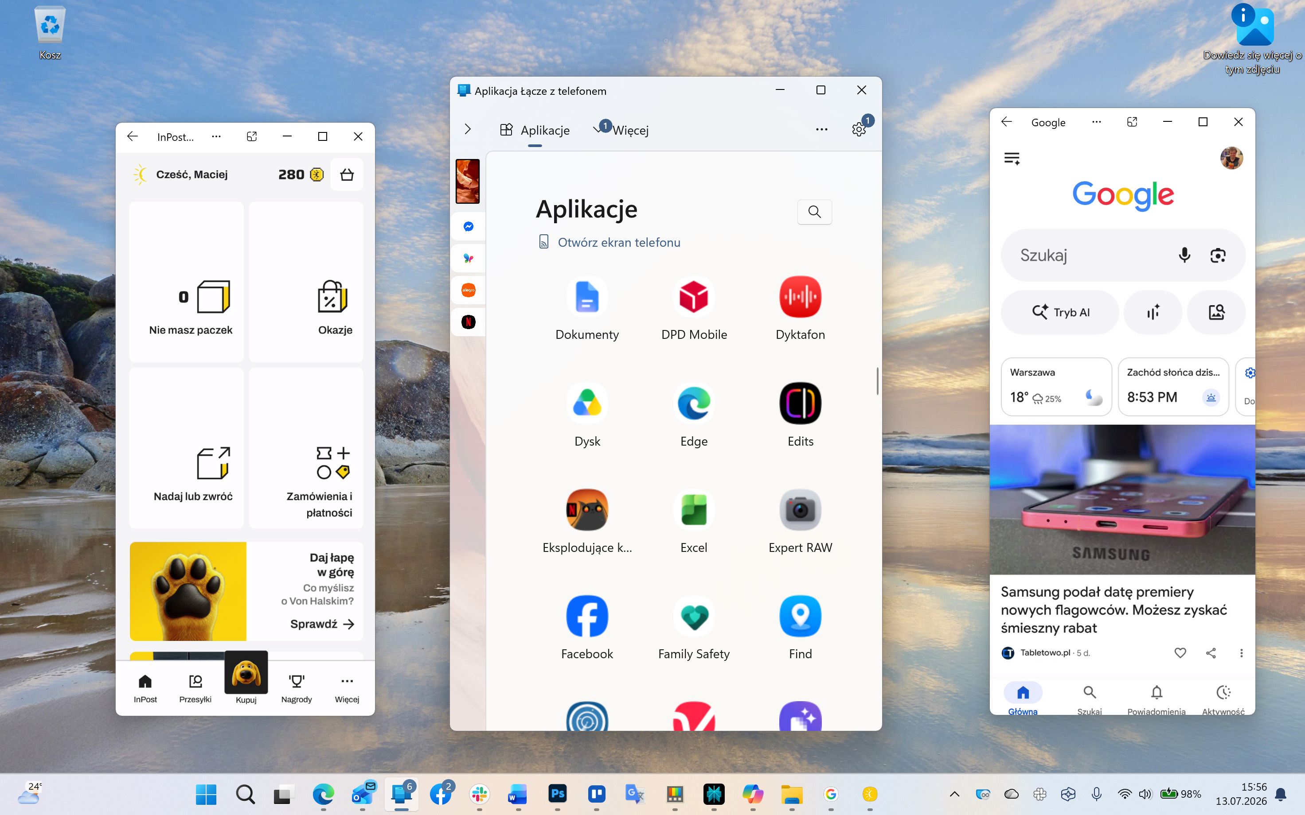The height and width of the screenshot is (815, 1305).
Task: Click the Google Szukaj search field
Action: click(1123, 255)
